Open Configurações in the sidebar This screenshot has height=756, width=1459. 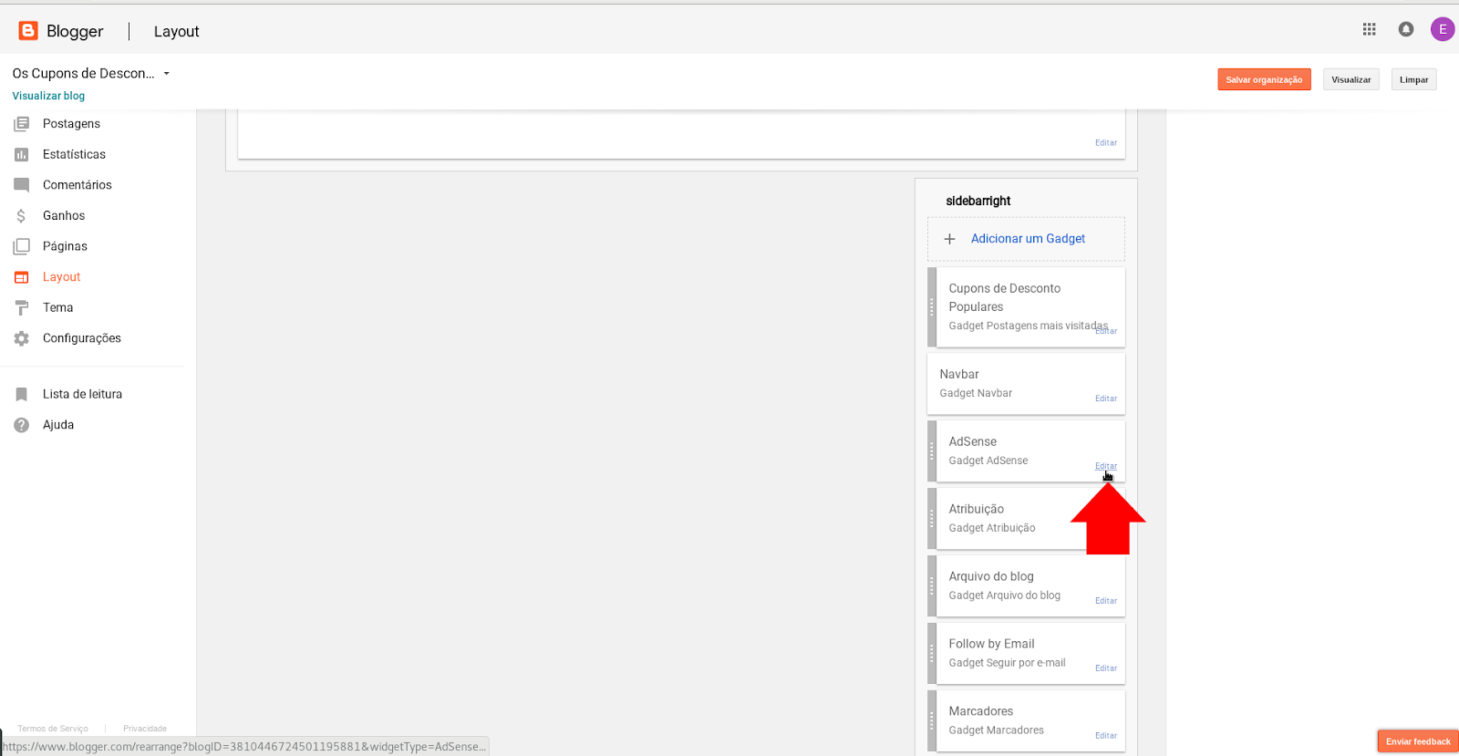[82, 338]
